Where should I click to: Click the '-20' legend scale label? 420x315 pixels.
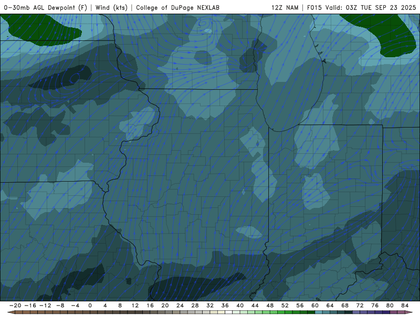pyautogui.click(x=15, y=306)
